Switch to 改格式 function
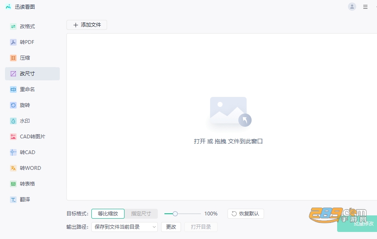377x239 pixels. 32,27
